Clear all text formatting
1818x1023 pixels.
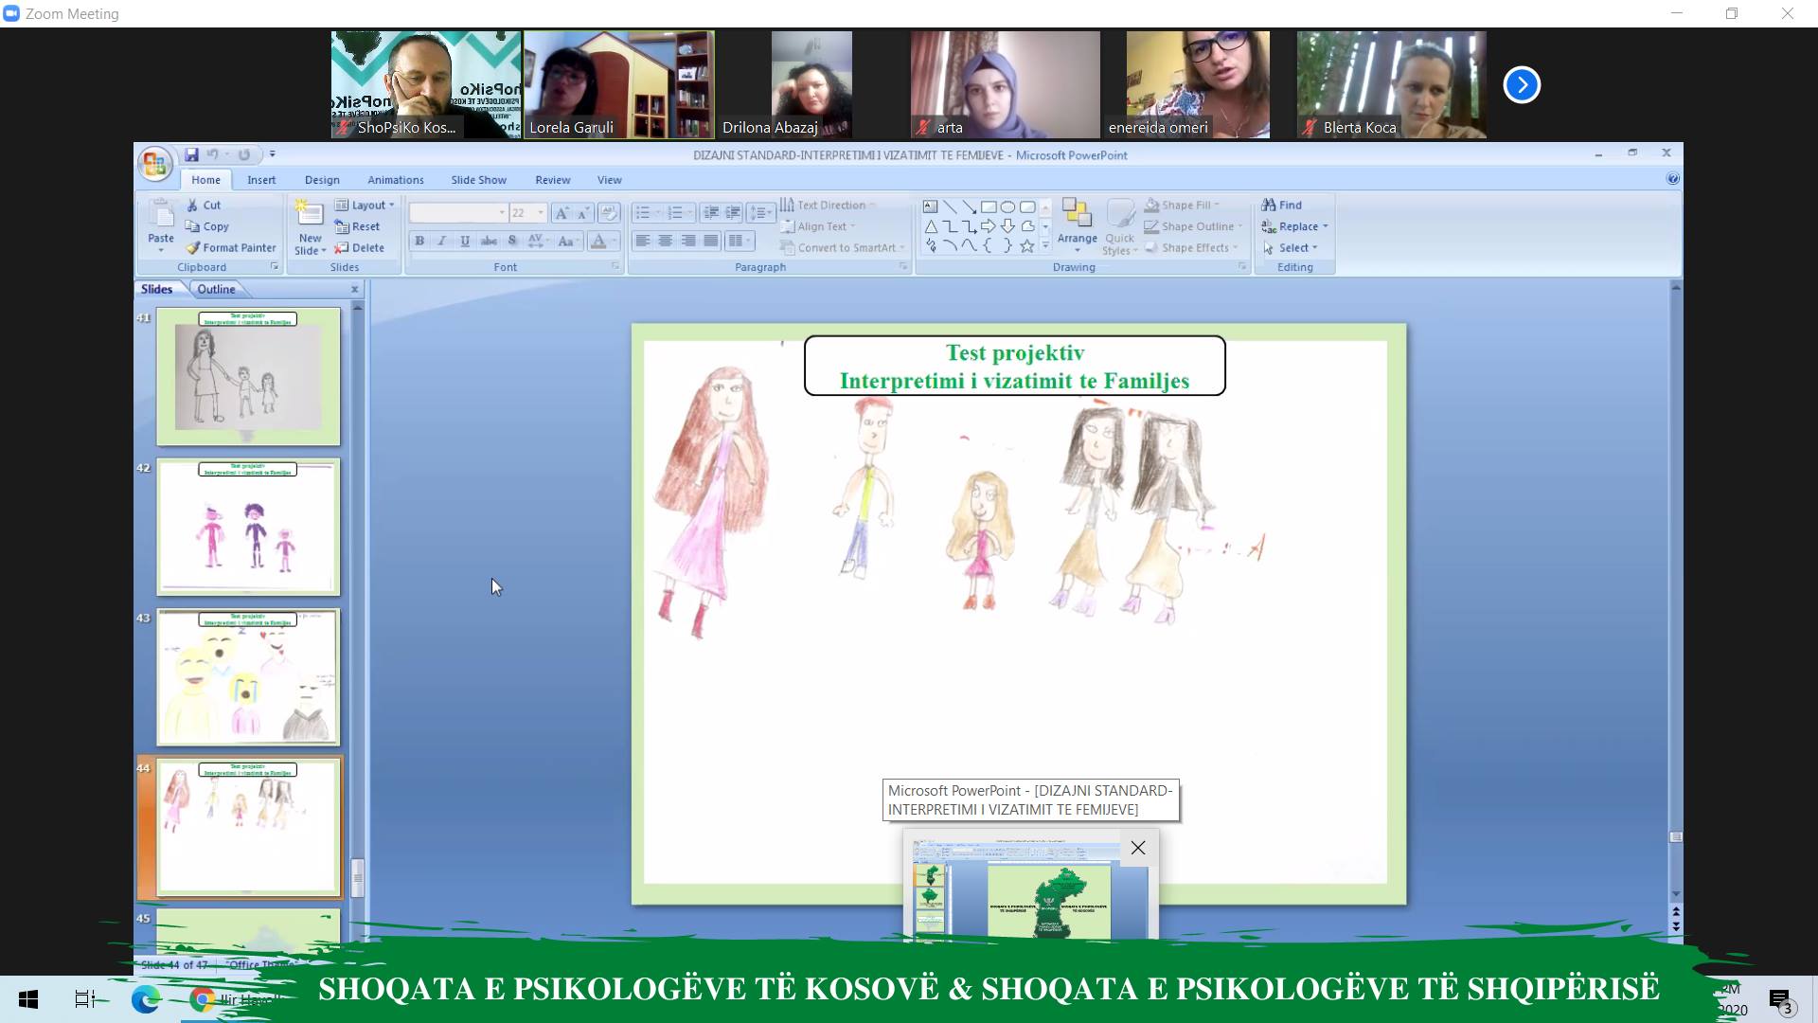click(x=609, y=212)
